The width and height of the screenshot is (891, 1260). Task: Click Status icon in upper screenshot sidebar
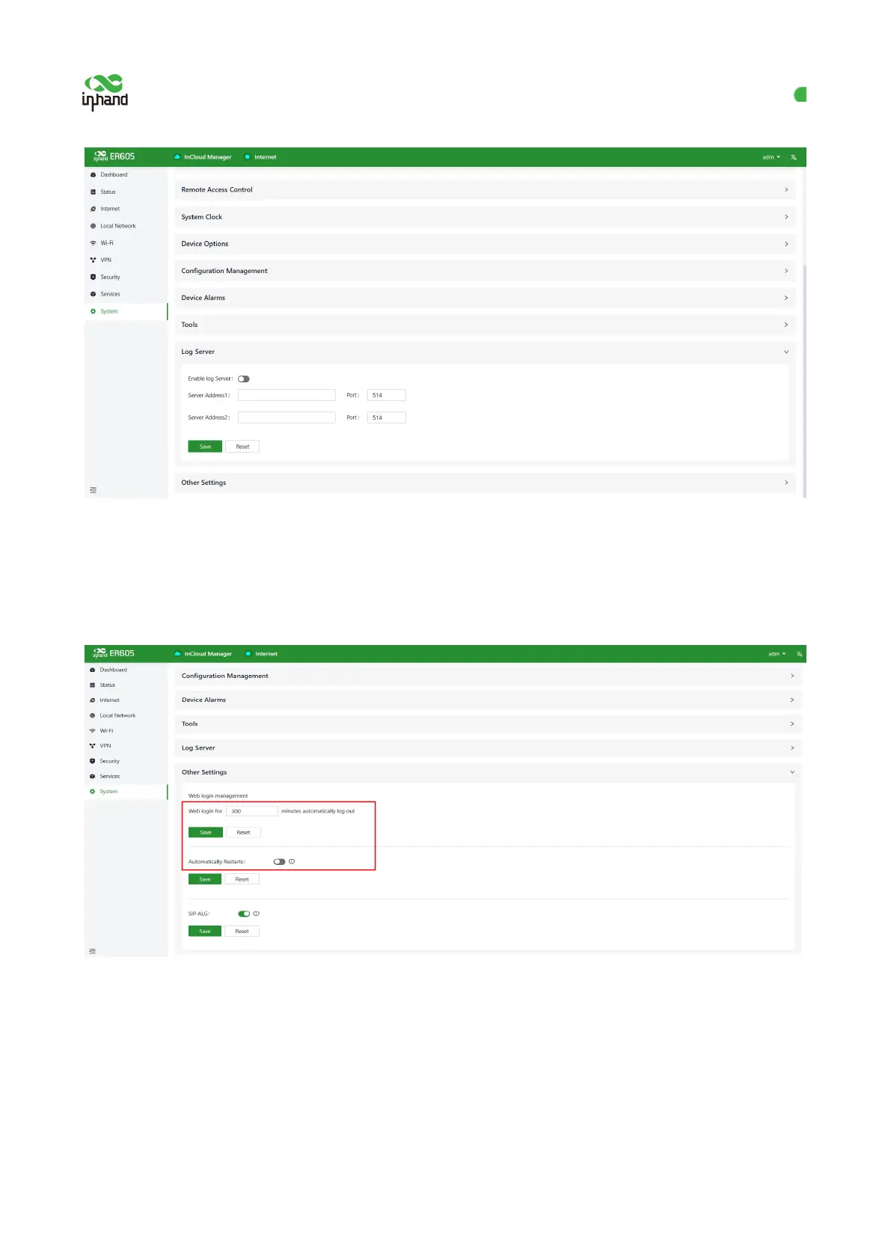click(x=93, y=192)
